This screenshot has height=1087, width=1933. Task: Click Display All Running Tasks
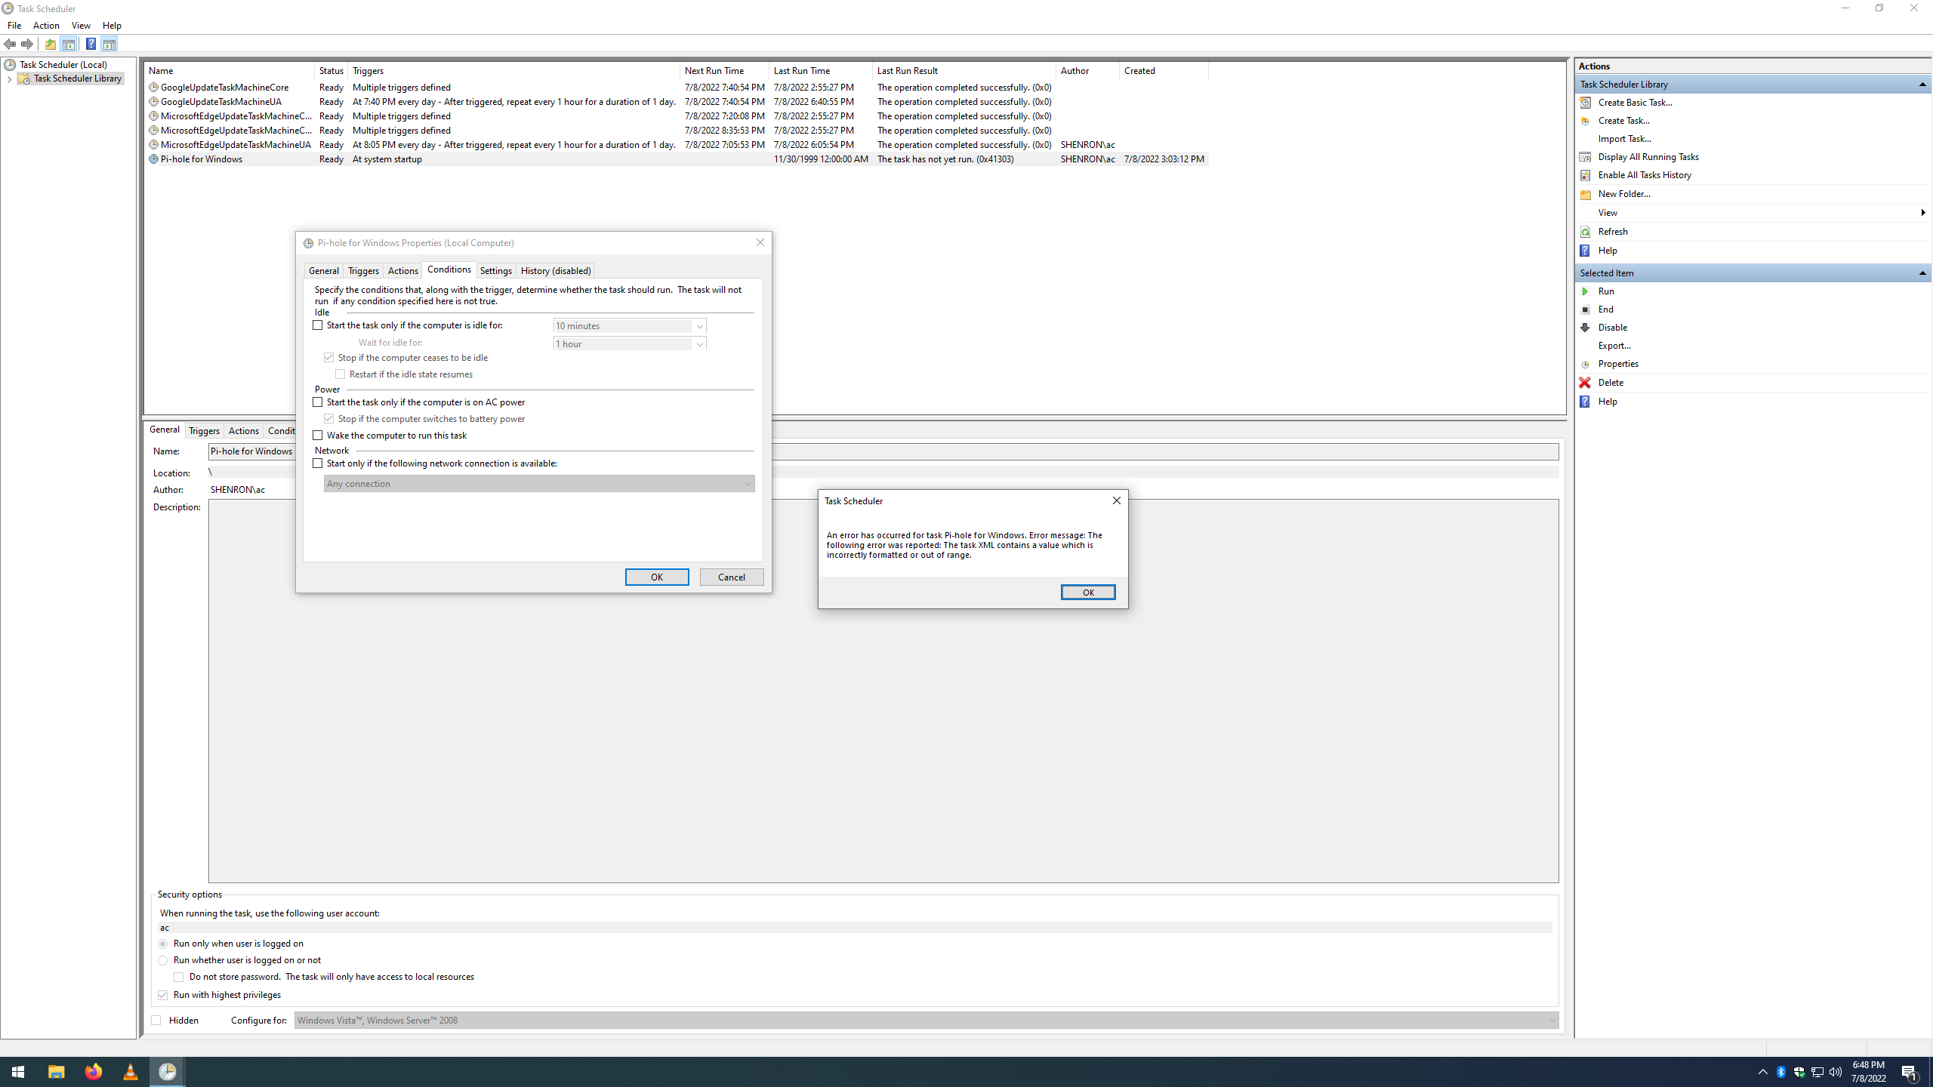(1647, 156)
